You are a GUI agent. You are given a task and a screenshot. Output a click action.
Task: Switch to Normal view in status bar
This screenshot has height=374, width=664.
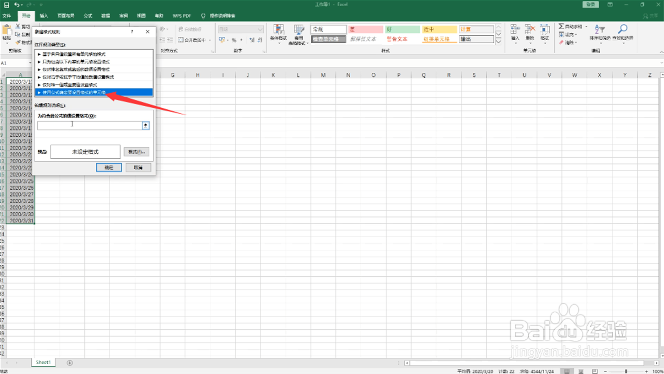point(567,371)
